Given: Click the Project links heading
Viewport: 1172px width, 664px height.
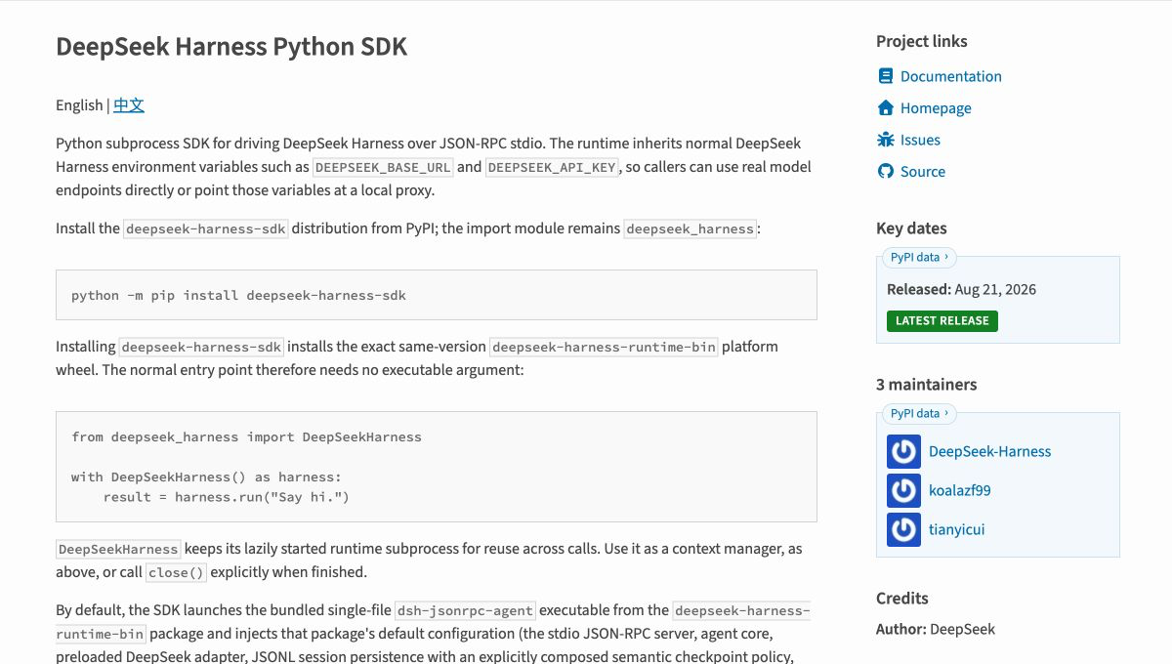Looking at the screenshot, I should 922,41.
